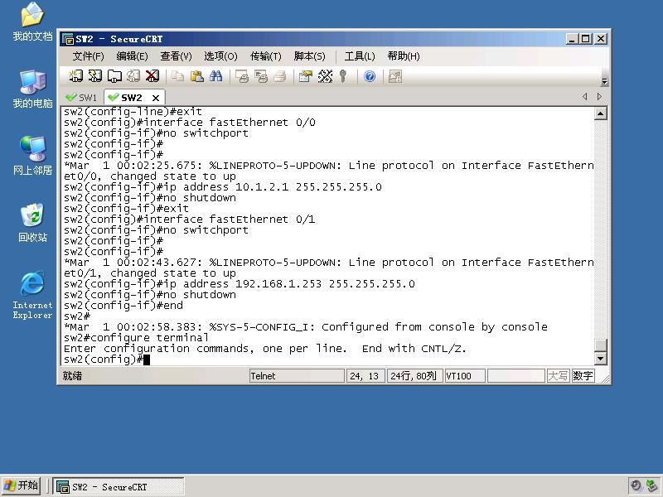Open the 帮助(H) menu

click(x=404, y=56)
